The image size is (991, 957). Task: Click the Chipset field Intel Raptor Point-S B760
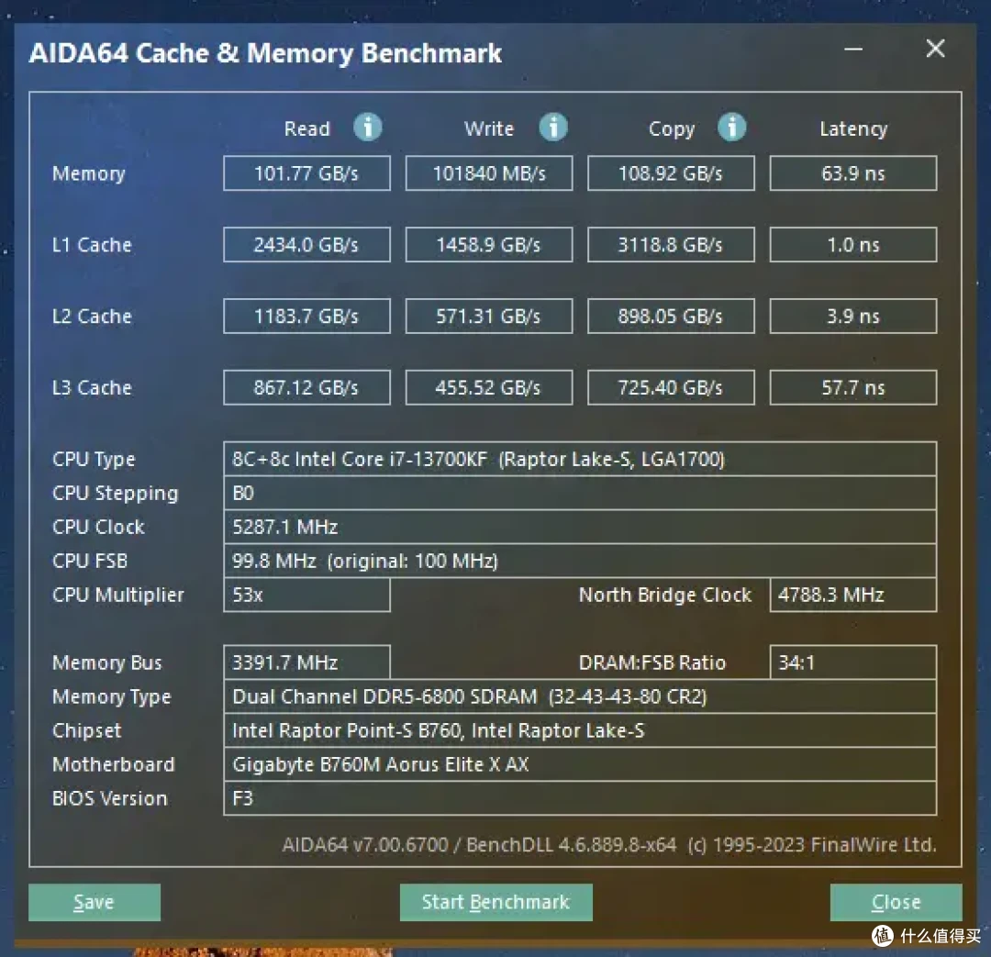click(x=580, y=730)
